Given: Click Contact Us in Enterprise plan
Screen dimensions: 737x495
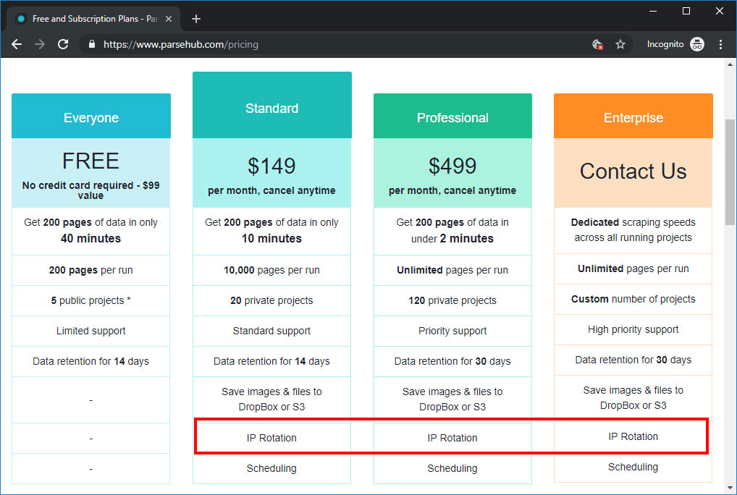Looking at the screenshot, I should click(633, 171).
